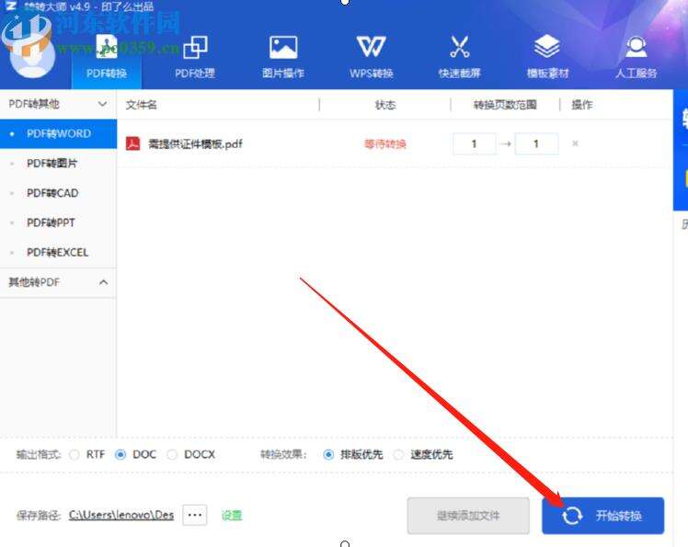This screenshot has height=547, width=688.
Task: Select PDF转图片 in sidebar
Action: tap(58, 163)
